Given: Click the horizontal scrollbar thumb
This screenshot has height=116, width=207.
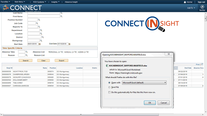Looking at the screenshot, I should 81,115.
